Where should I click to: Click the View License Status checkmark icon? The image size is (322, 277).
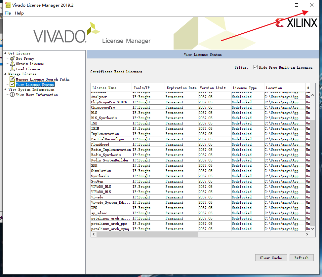(x=12, y=84)
